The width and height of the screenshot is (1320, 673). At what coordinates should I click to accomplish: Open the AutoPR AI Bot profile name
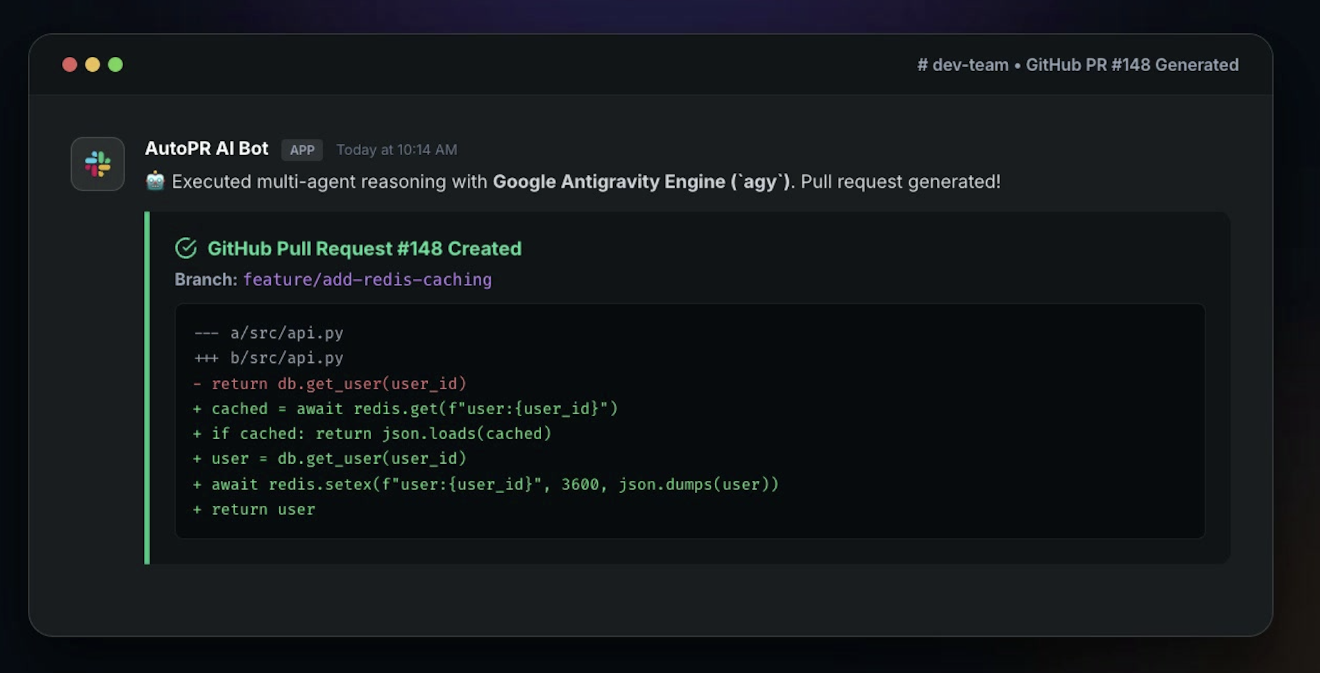tap(206, 149)
